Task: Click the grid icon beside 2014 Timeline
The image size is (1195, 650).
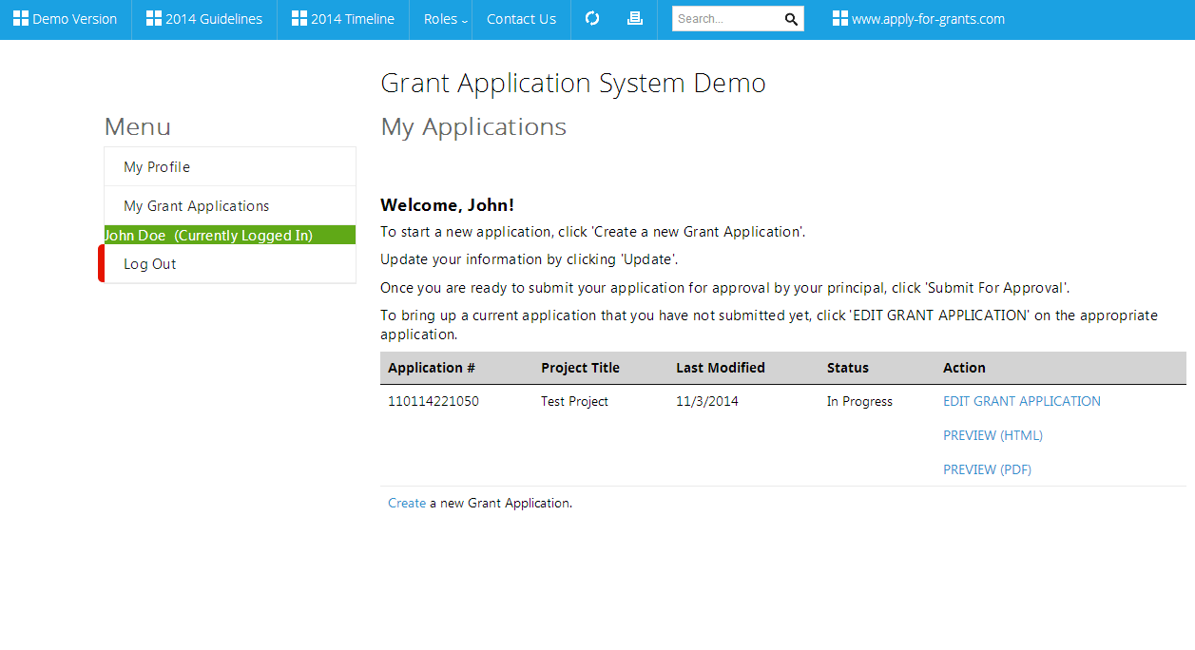Action: tap(299, 19)
